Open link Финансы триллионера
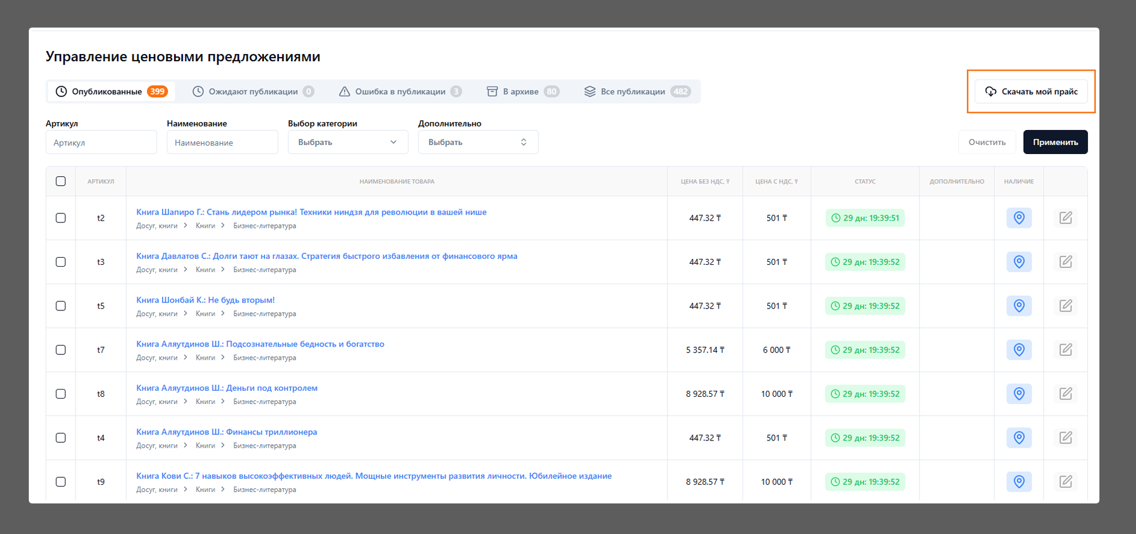1136x534 pixels. click(227, 432)
